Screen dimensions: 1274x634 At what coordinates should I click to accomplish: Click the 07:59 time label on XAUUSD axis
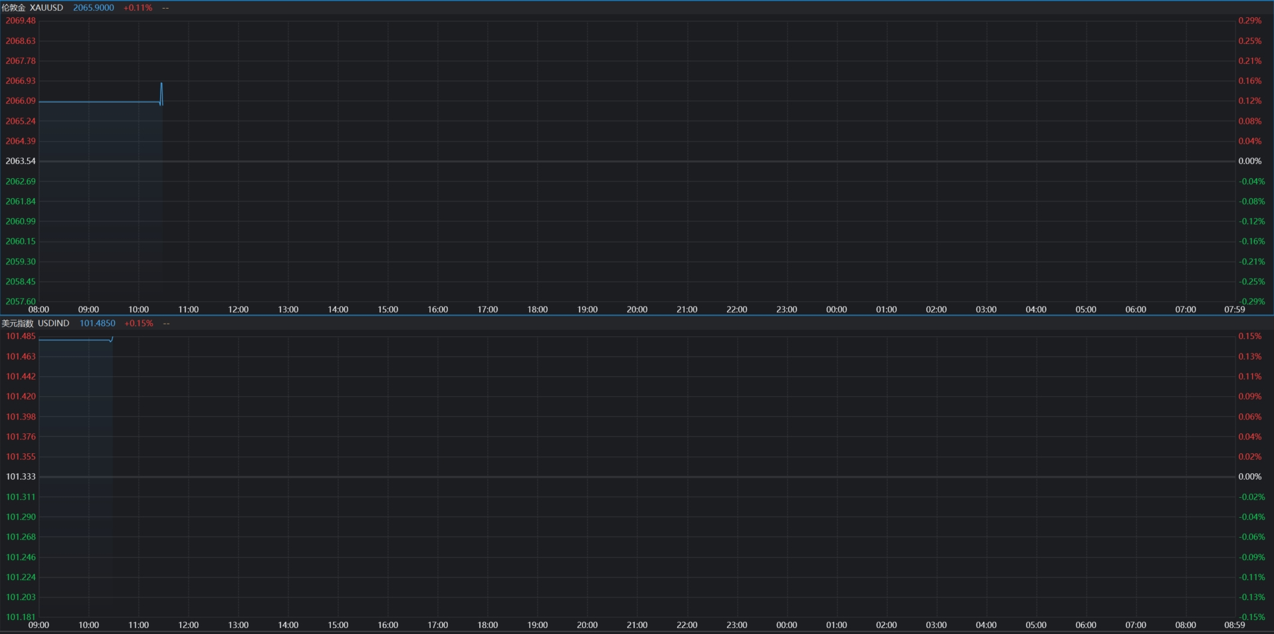coord(1234,310)
